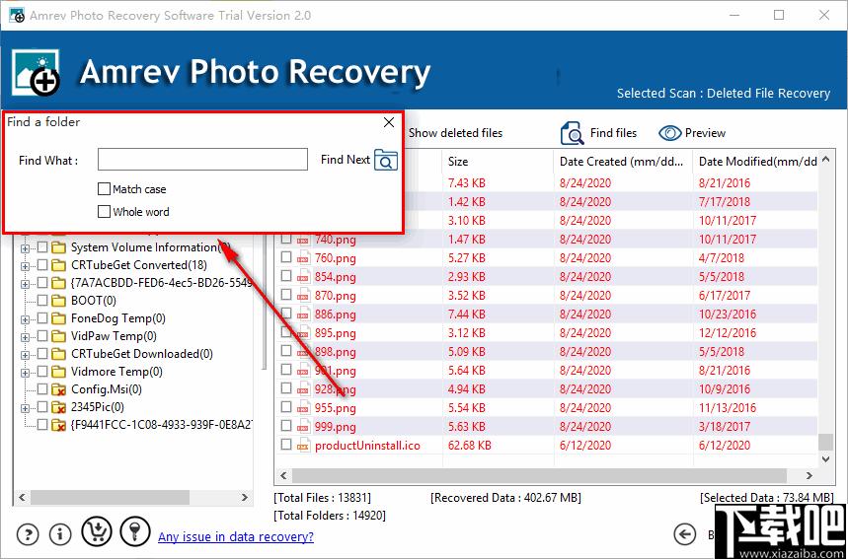Click the Back arrow icon
848x559 pixels.
tap(685, 534)
